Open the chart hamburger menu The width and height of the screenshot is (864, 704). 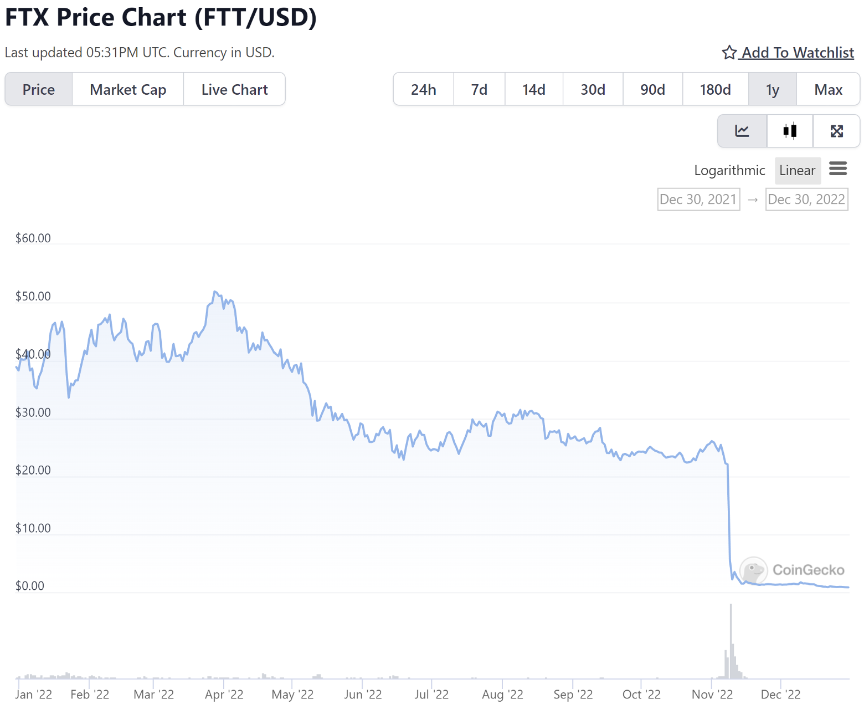point(838,169)
